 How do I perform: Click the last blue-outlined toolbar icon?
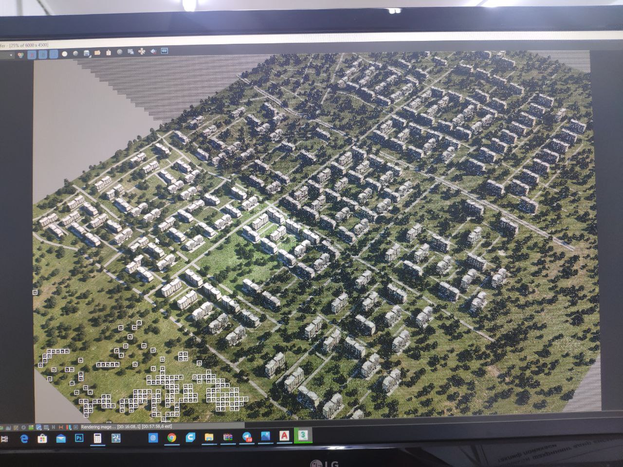(164, 51)
